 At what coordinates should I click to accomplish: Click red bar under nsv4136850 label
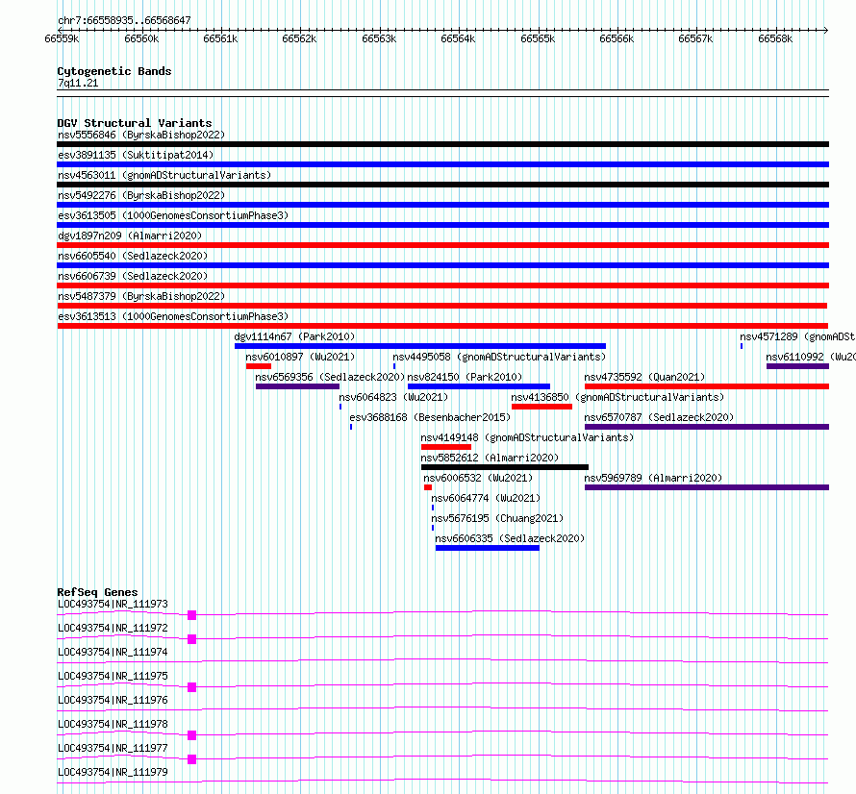click(x=541, y=407)
